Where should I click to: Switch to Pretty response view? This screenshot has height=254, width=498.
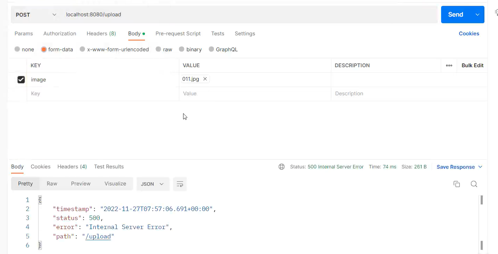pyautogui.click(x=25, y=184)
